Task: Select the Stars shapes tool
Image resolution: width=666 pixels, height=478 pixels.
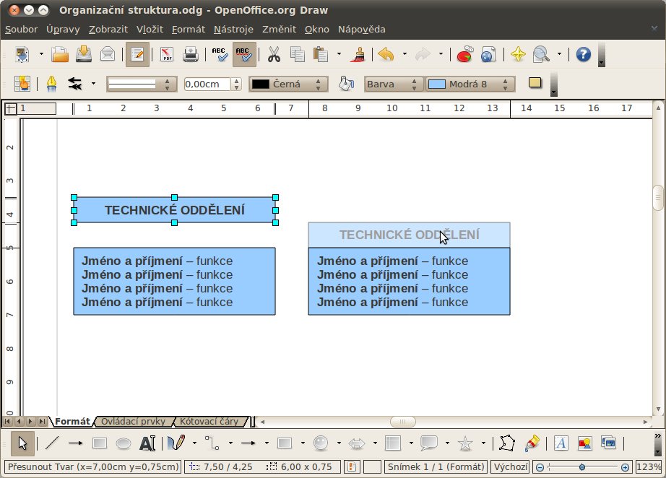Action: click(x=465, y=443)
